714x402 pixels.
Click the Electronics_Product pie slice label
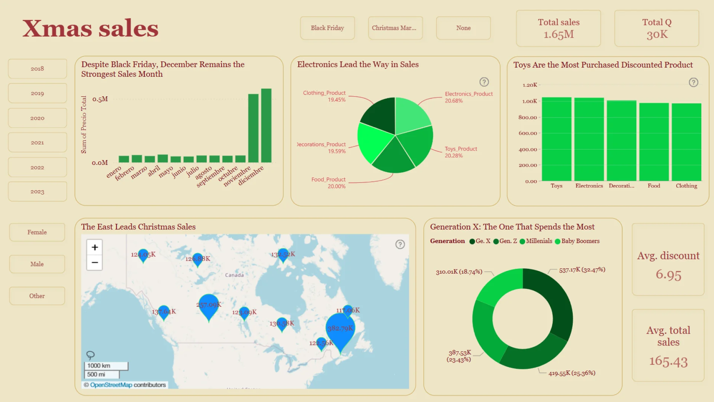coord(469,97)
